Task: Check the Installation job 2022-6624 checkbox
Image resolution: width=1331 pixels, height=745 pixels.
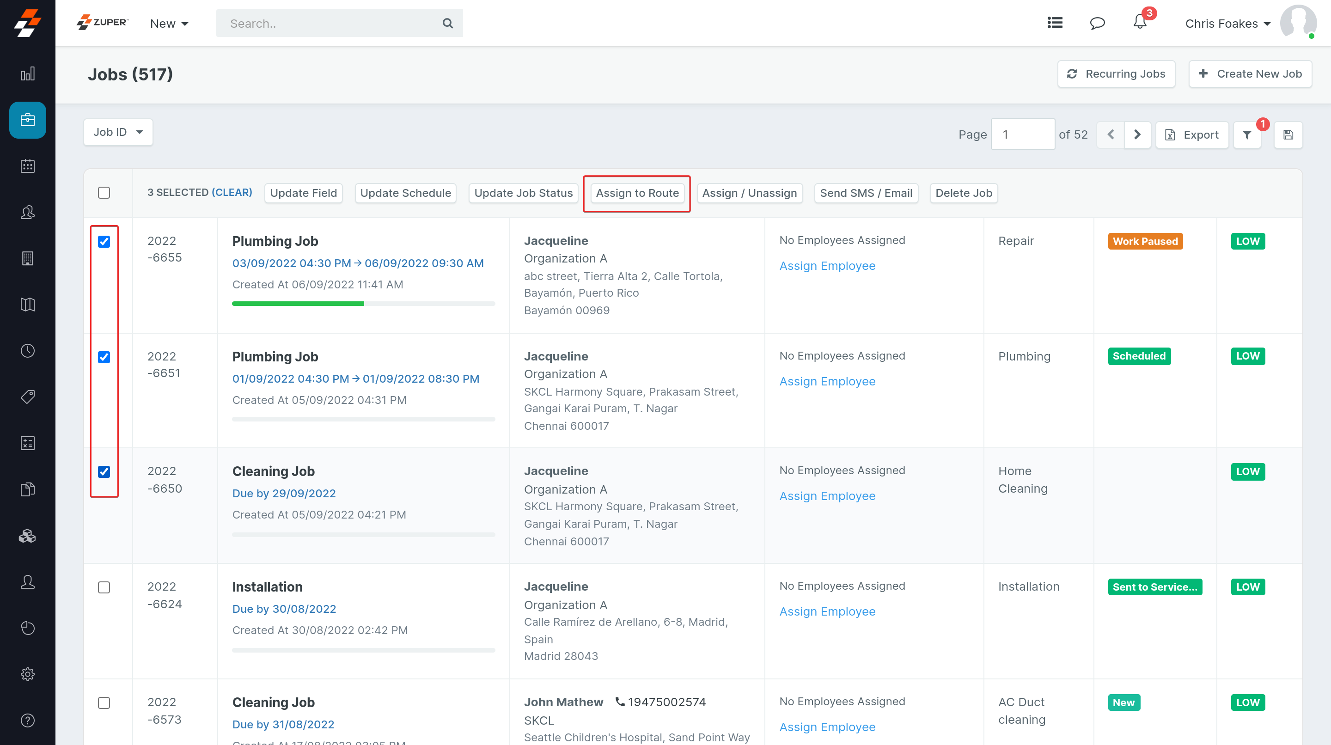Action: tap(104, 587)
